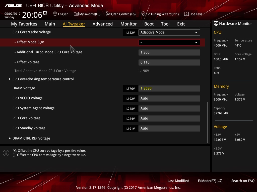Viewport: 257px width, 192px height.
Task: Open the Exit tab
Action: point(181,24)
